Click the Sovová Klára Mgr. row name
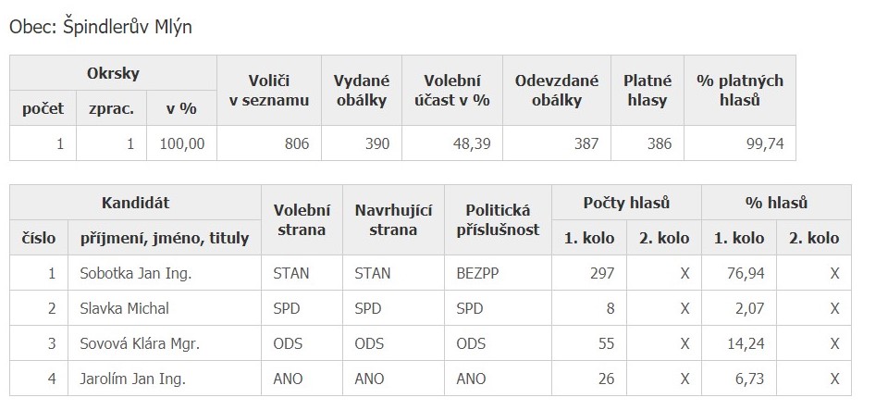The image size is (888, 410). pyautogui.click(x=140, y=343)
